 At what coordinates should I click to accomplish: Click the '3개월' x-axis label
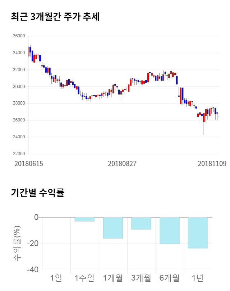(141, 278)
